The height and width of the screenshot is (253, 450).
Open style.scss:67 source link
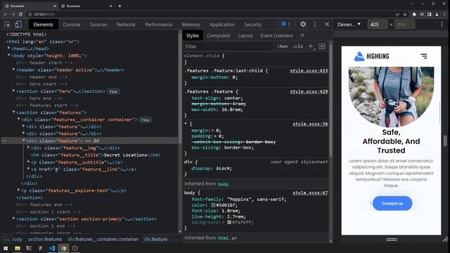point(310,193)
